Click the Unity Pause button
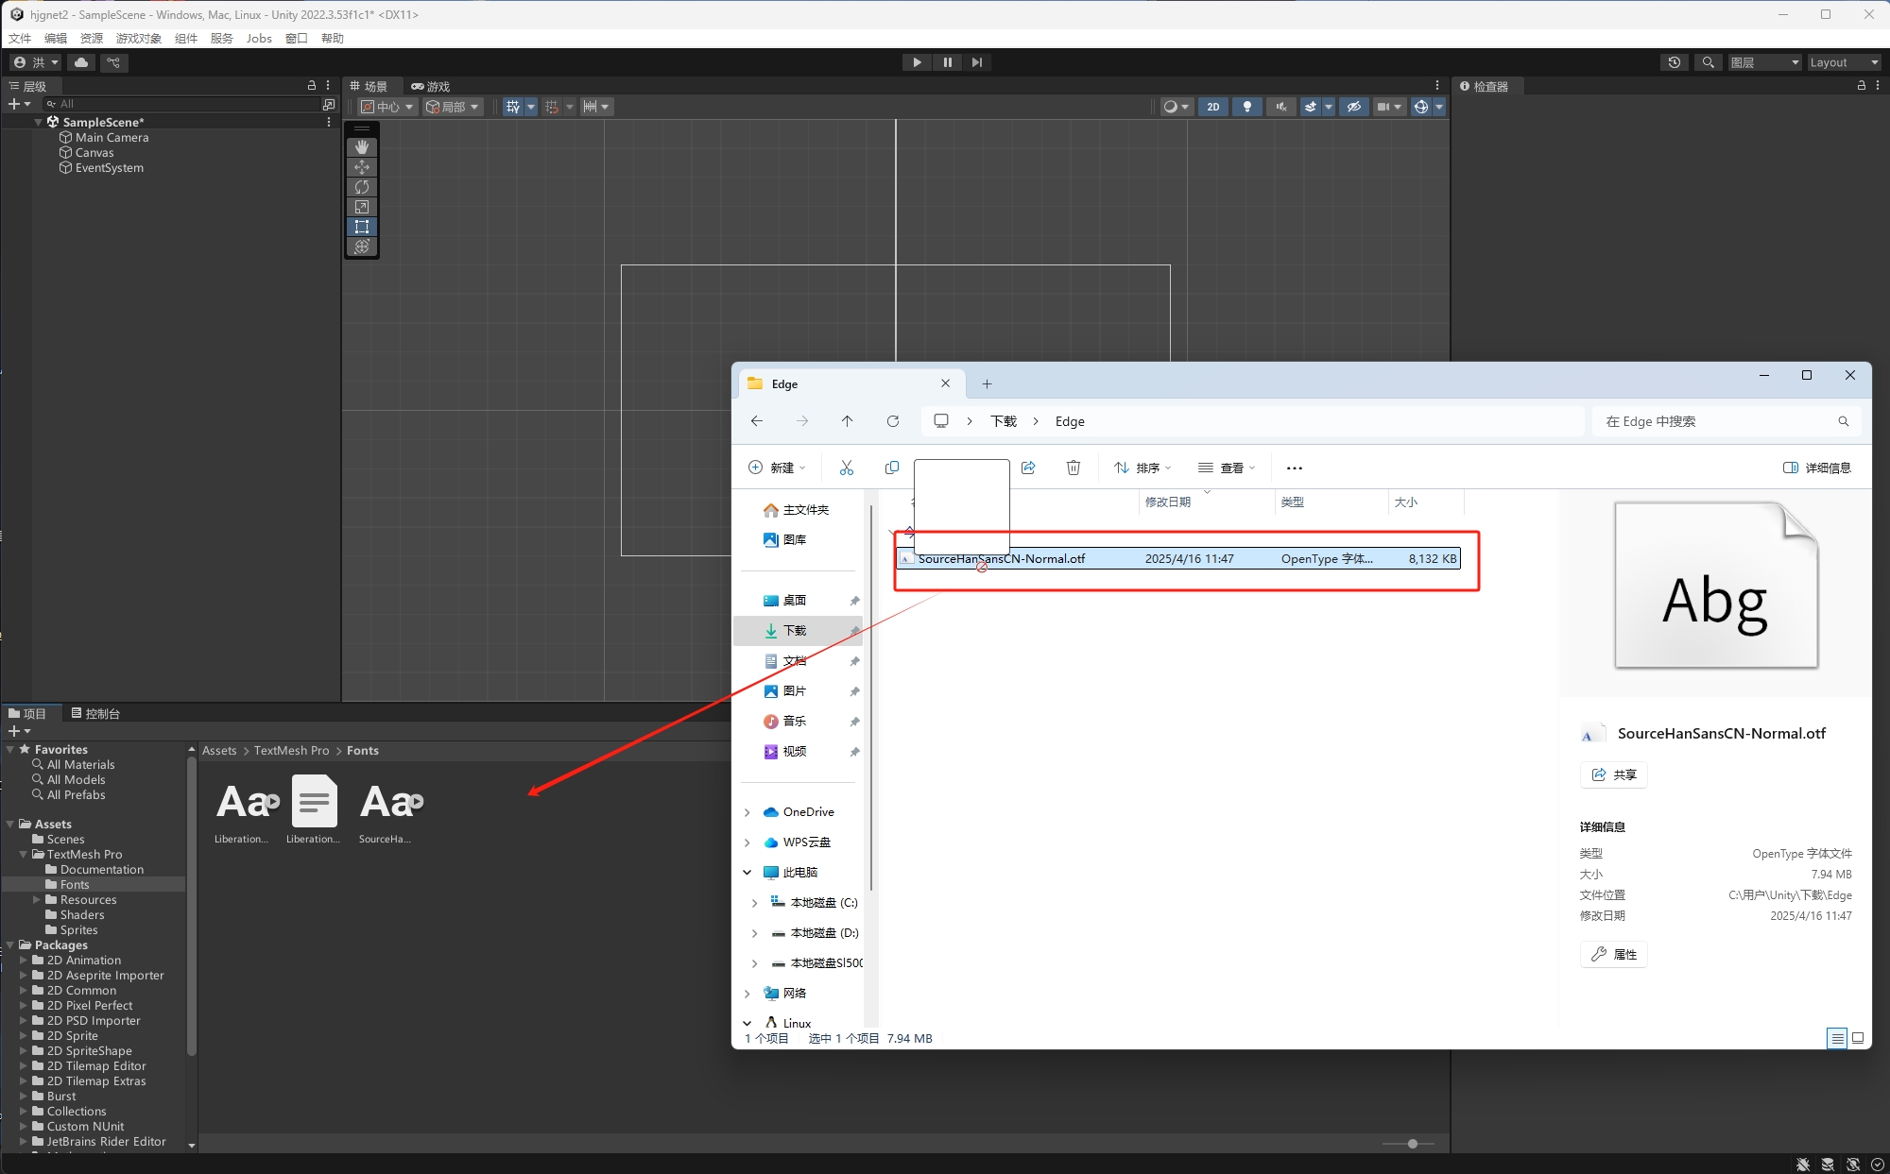This screenshot has height=1174, width=1890. (x=947, y=62)
